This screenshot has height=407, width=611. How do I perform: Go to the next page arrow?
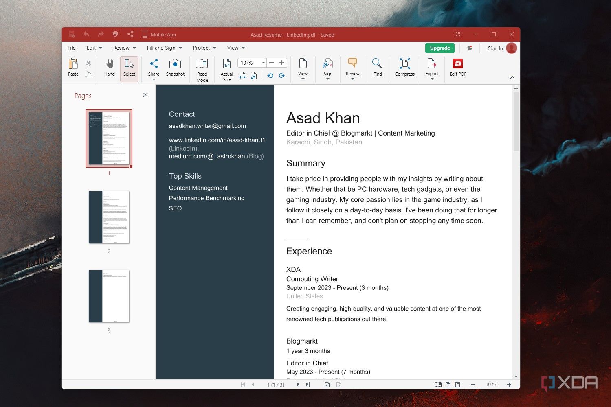pyautogui.click(x=298, y=385)
